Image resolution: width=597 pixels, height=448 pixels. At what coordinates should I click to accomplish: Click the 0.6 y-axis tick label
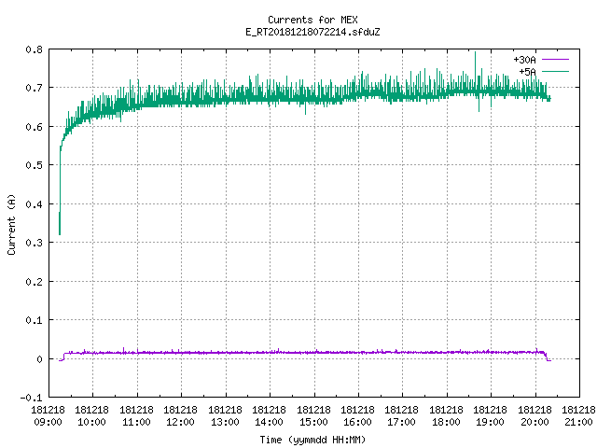tap(34, 127)
